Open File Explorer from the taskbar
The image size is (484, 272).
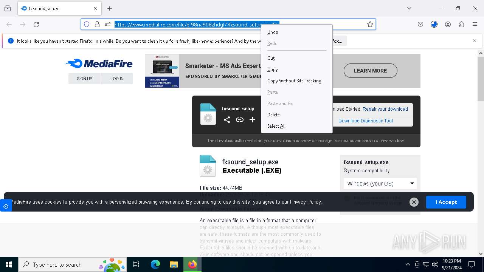[174, 264]
